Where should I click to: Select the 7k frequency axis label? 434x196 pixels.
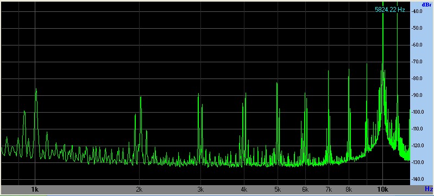point(329,190)
